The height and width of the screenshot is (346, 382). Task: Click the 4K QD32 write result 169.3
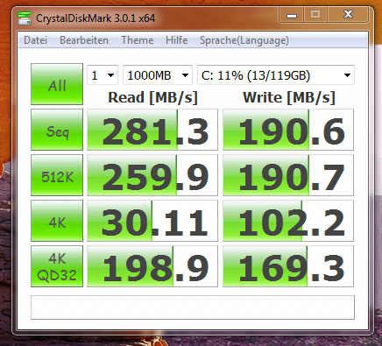coord(288,266)
